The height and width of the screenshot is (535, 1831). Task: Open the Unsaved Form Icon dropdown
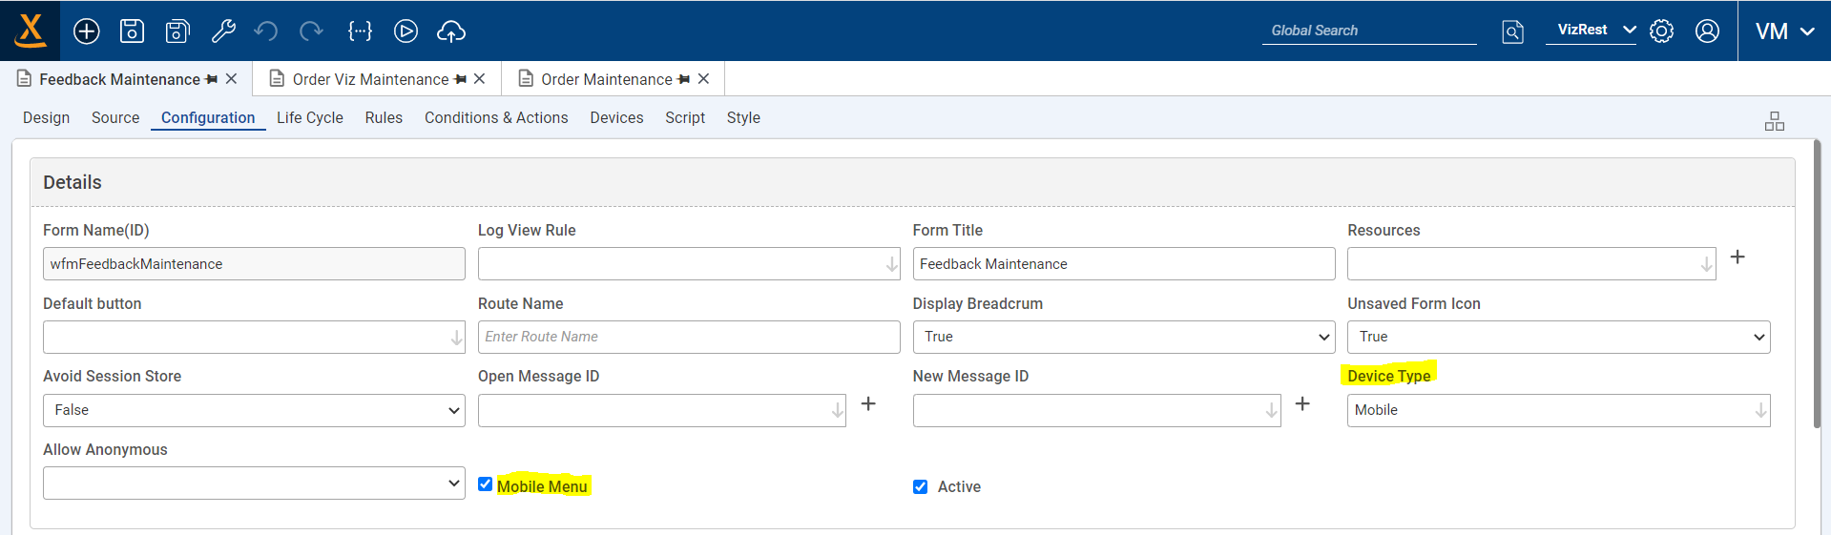click(1558, 337)
